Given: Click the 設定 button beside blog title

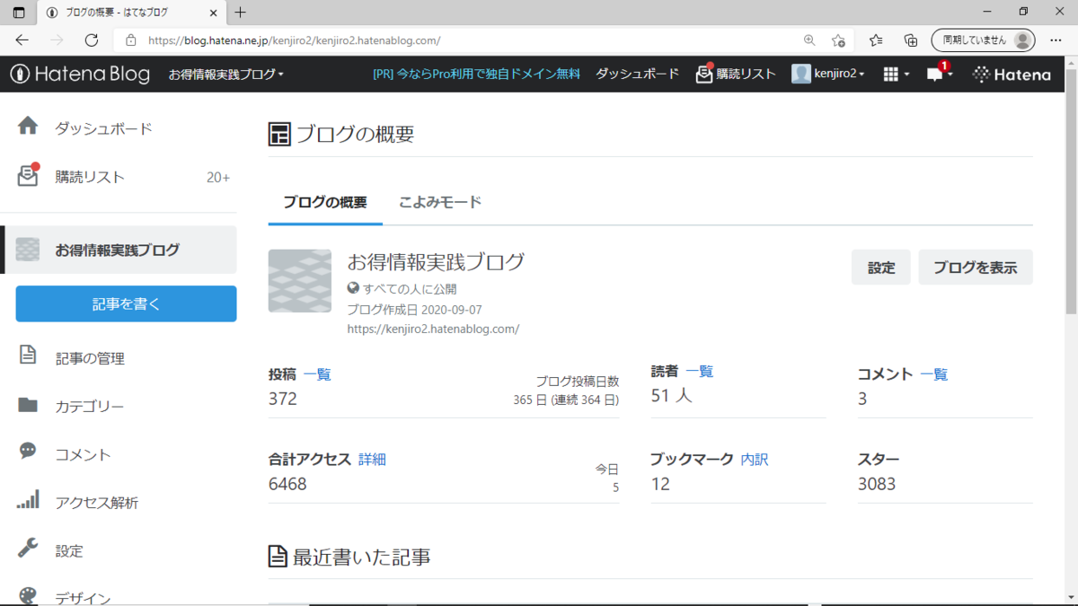Looking at the screenshot, I should coord(881,268).
